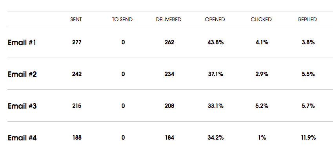Click Email #4 sent count 188
The height and width of the screenshot is (151, 333).
tap(77, 138)
